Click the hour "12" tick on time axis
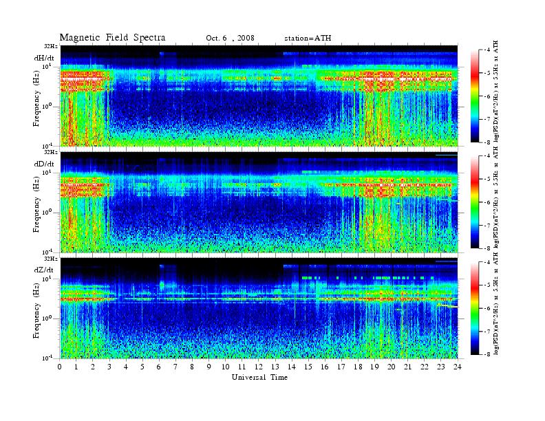This screenshot has height=421, width=545. click(259, 367)
